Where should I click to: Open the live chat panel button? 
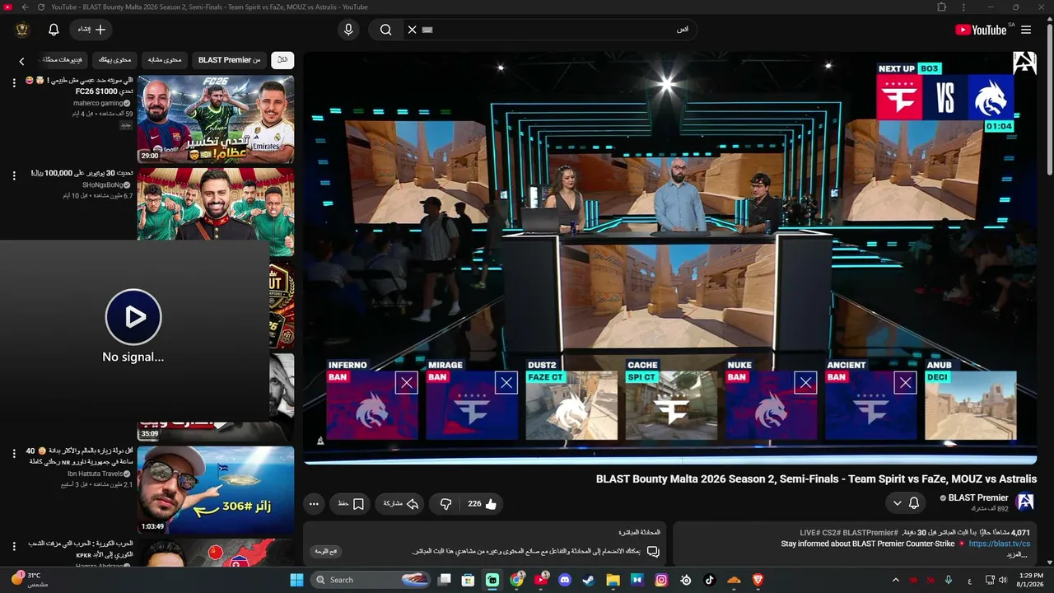[327, 552]
